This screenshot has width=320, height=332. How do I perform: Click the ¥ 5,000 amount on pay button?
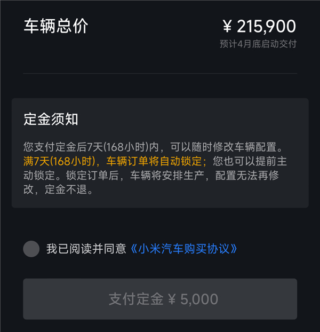[x=193, y=299]
